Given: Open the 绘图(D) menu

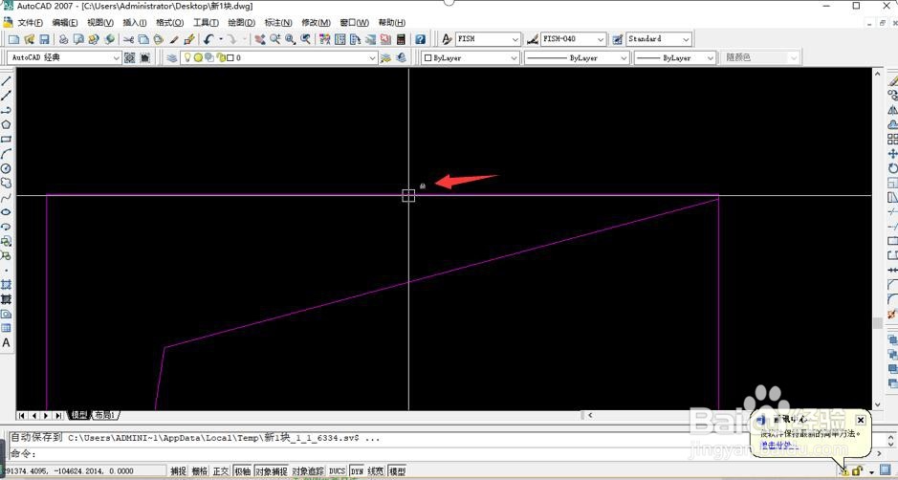Looking at the screenshot, I should pyautogui.click(x=241, y=22).
